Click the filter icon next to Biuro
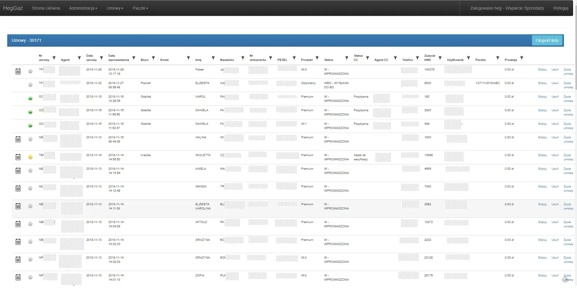Image resolution: width=577 pixels, height=297 pixels. (x=153, y=58)
